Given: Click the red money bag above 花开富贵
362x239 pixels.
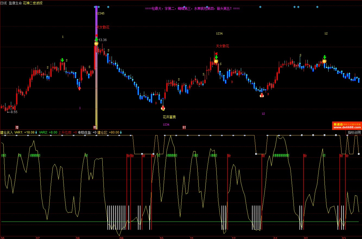Looking at the screenshot, I should coord(163,108).
